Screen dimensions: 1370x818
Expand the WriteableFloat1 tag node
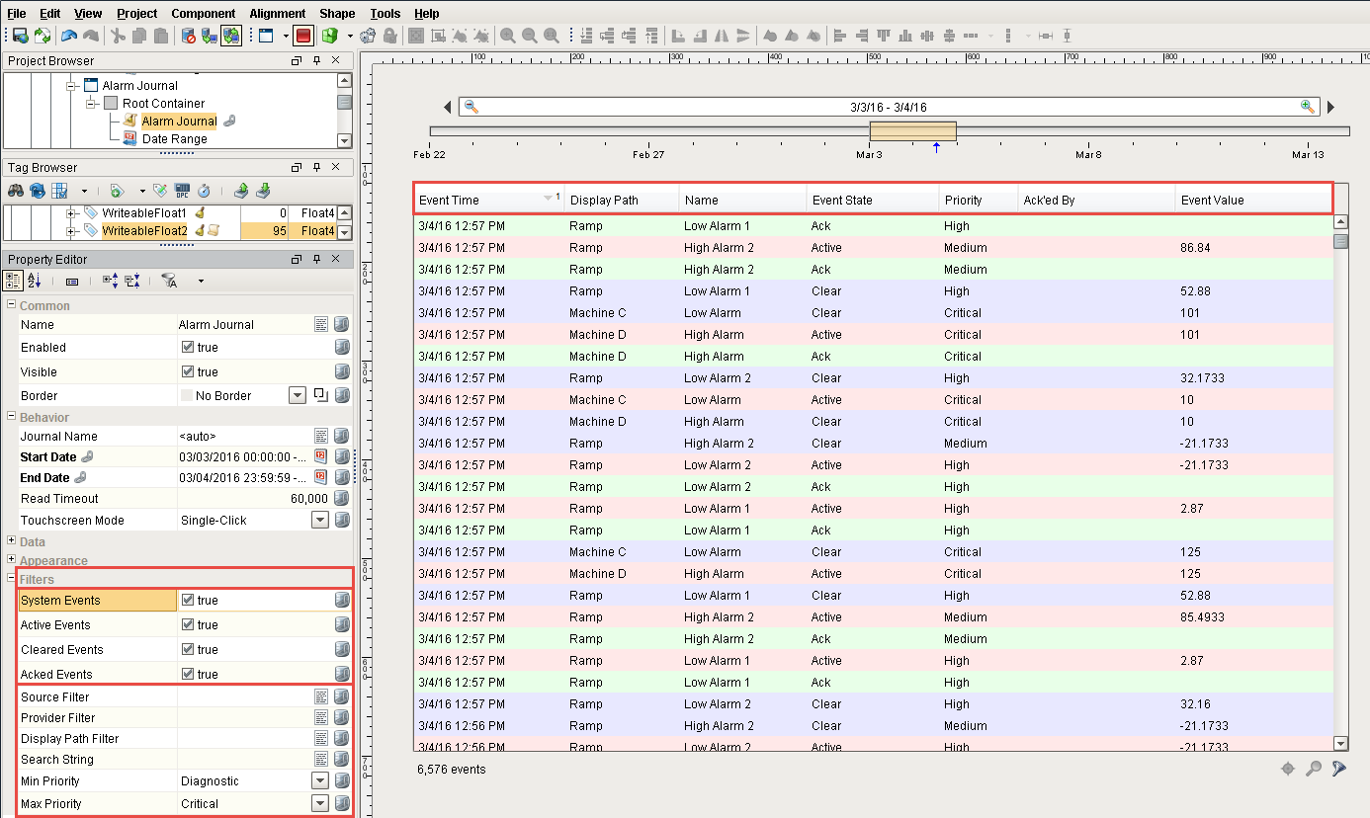[x=69, y=212]
